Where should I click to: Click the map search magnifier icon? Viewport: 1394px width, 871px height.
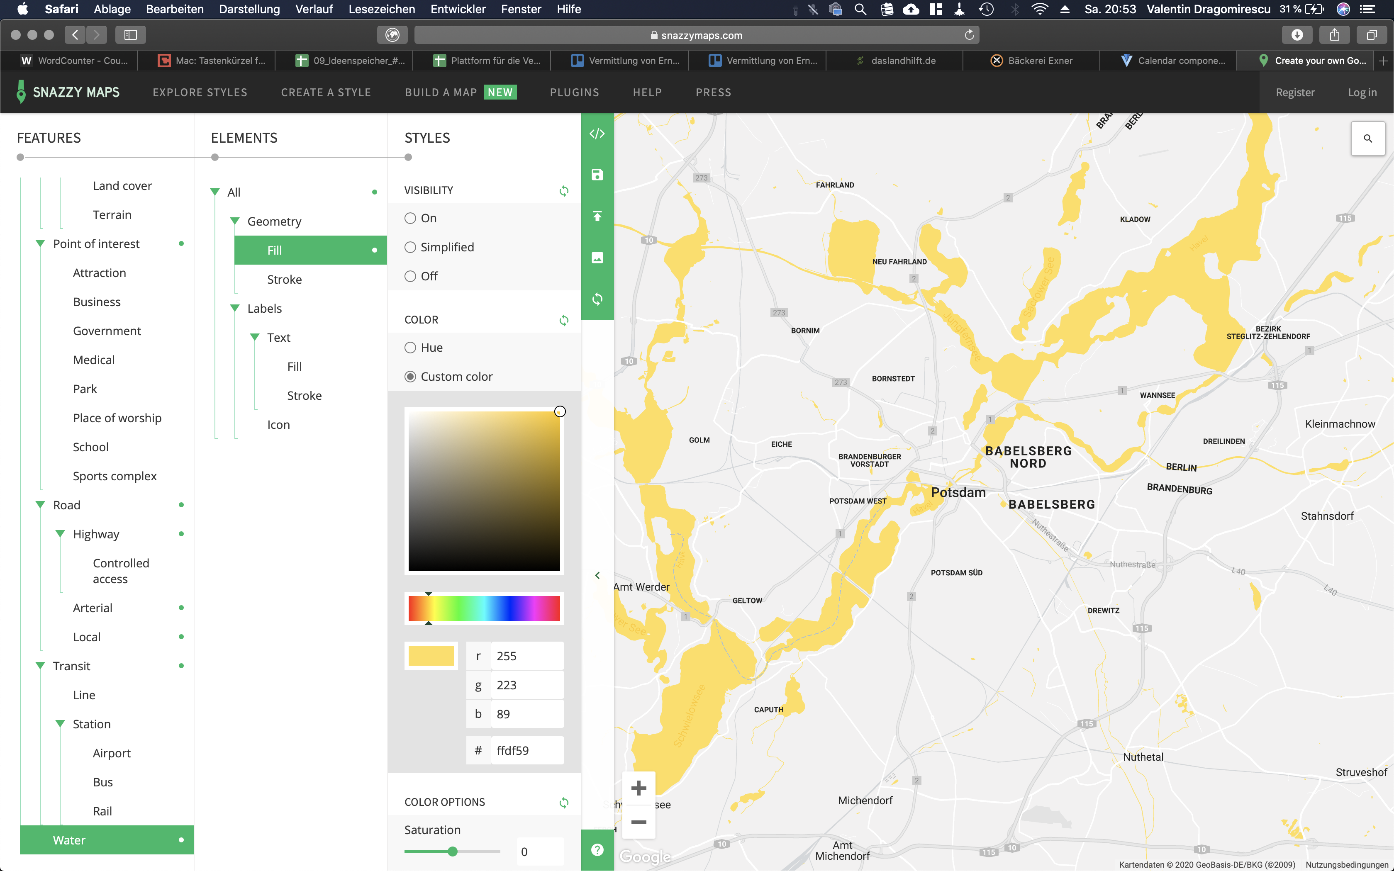[1367, 138]
